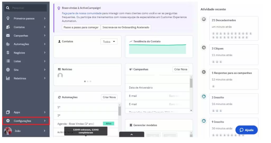Click the Automações list scrollbar up arrow
This screenshot has height=143, width=271.
[120, 105]
